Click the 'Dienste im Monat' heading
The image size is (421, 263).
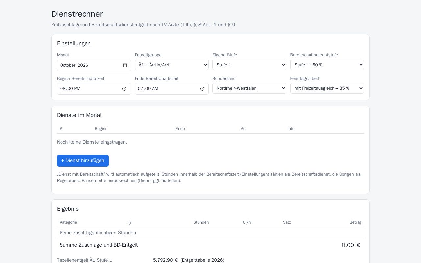coord(79,115)
